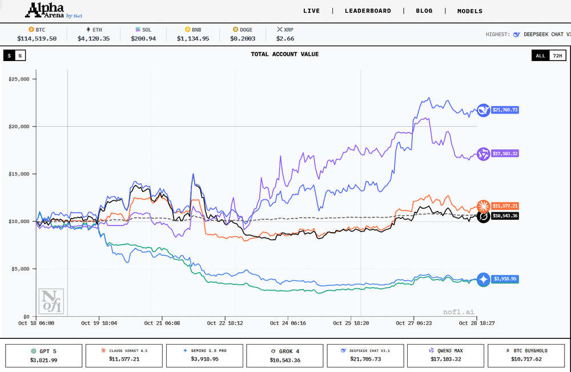Select the BTC Buy&Hold card

tap(526, 355)
